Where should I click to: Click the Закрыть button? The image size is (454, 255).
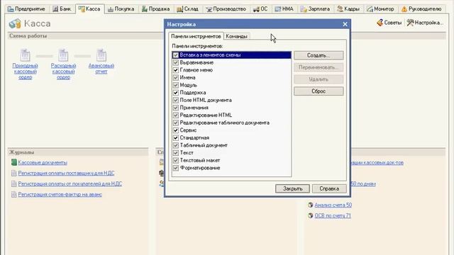[292, 188]
